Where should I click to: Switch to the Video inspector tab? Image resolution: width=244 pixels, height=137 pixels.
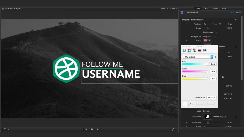(x=215, y=9)
